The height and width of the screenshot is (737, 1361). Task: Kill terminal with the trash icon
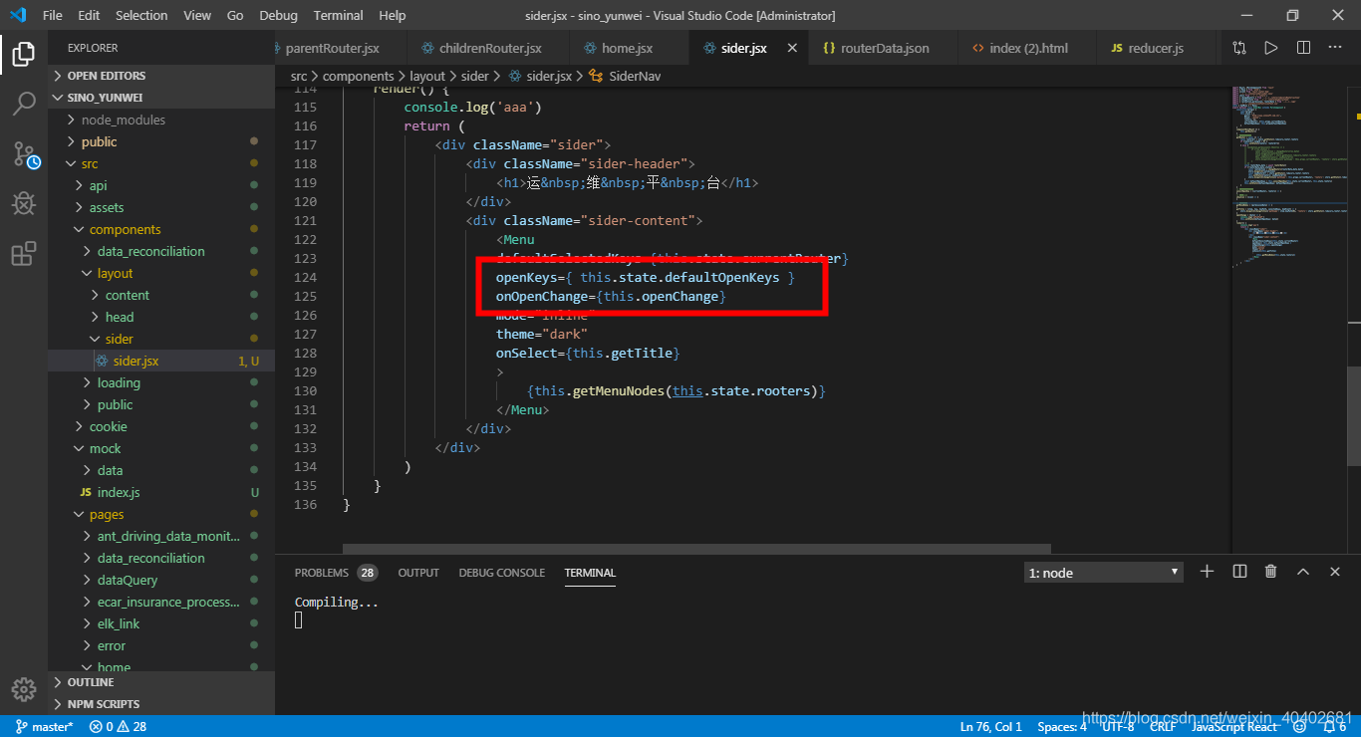(x=1270, y=572)
